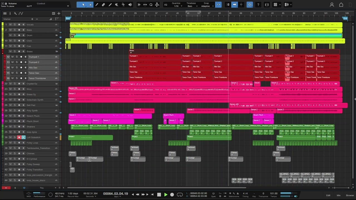Open the Browse panel
Screen dimensions: 356x200
(x=350, y=195)
